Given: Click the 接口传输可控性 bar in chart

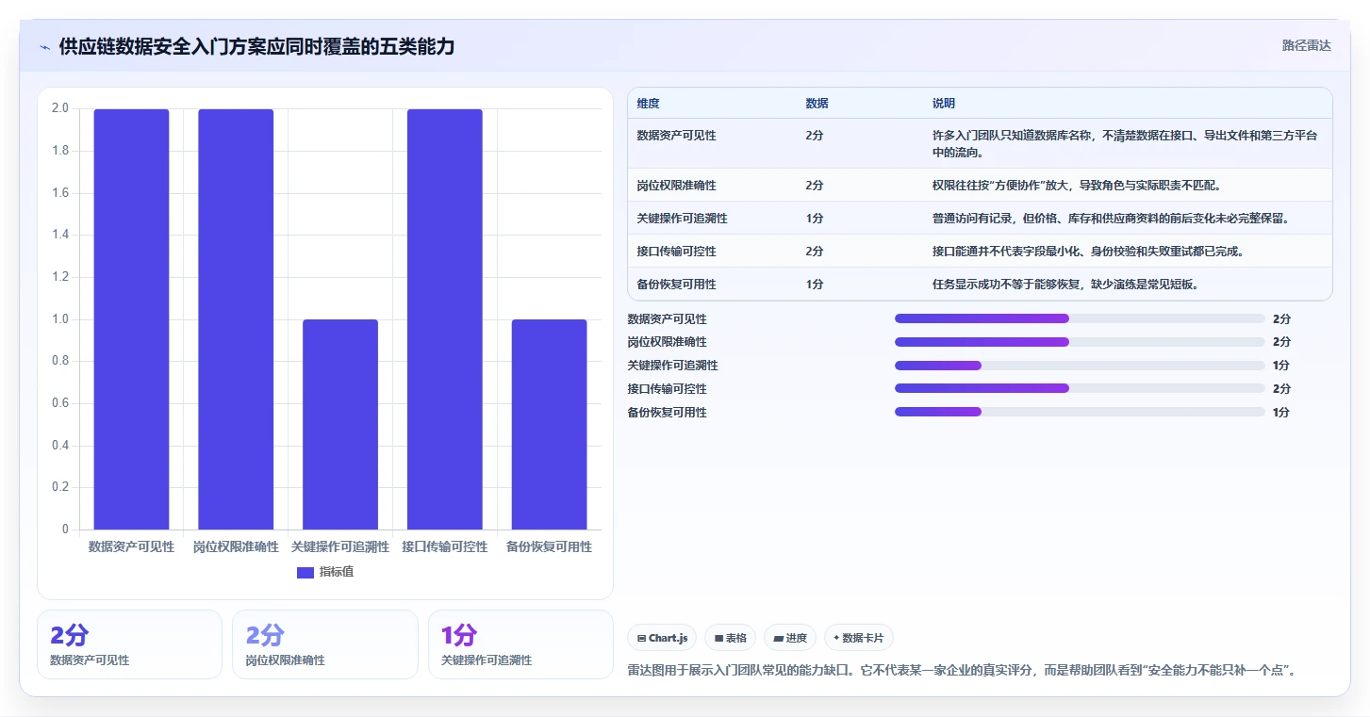Looking at the screenshot, I should point(445,319).
